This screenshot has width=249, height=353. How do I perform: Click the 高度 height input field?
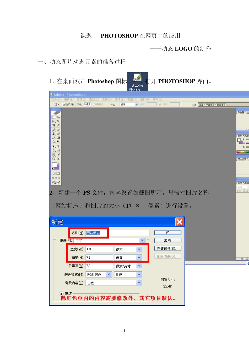[x=99, y=257]
